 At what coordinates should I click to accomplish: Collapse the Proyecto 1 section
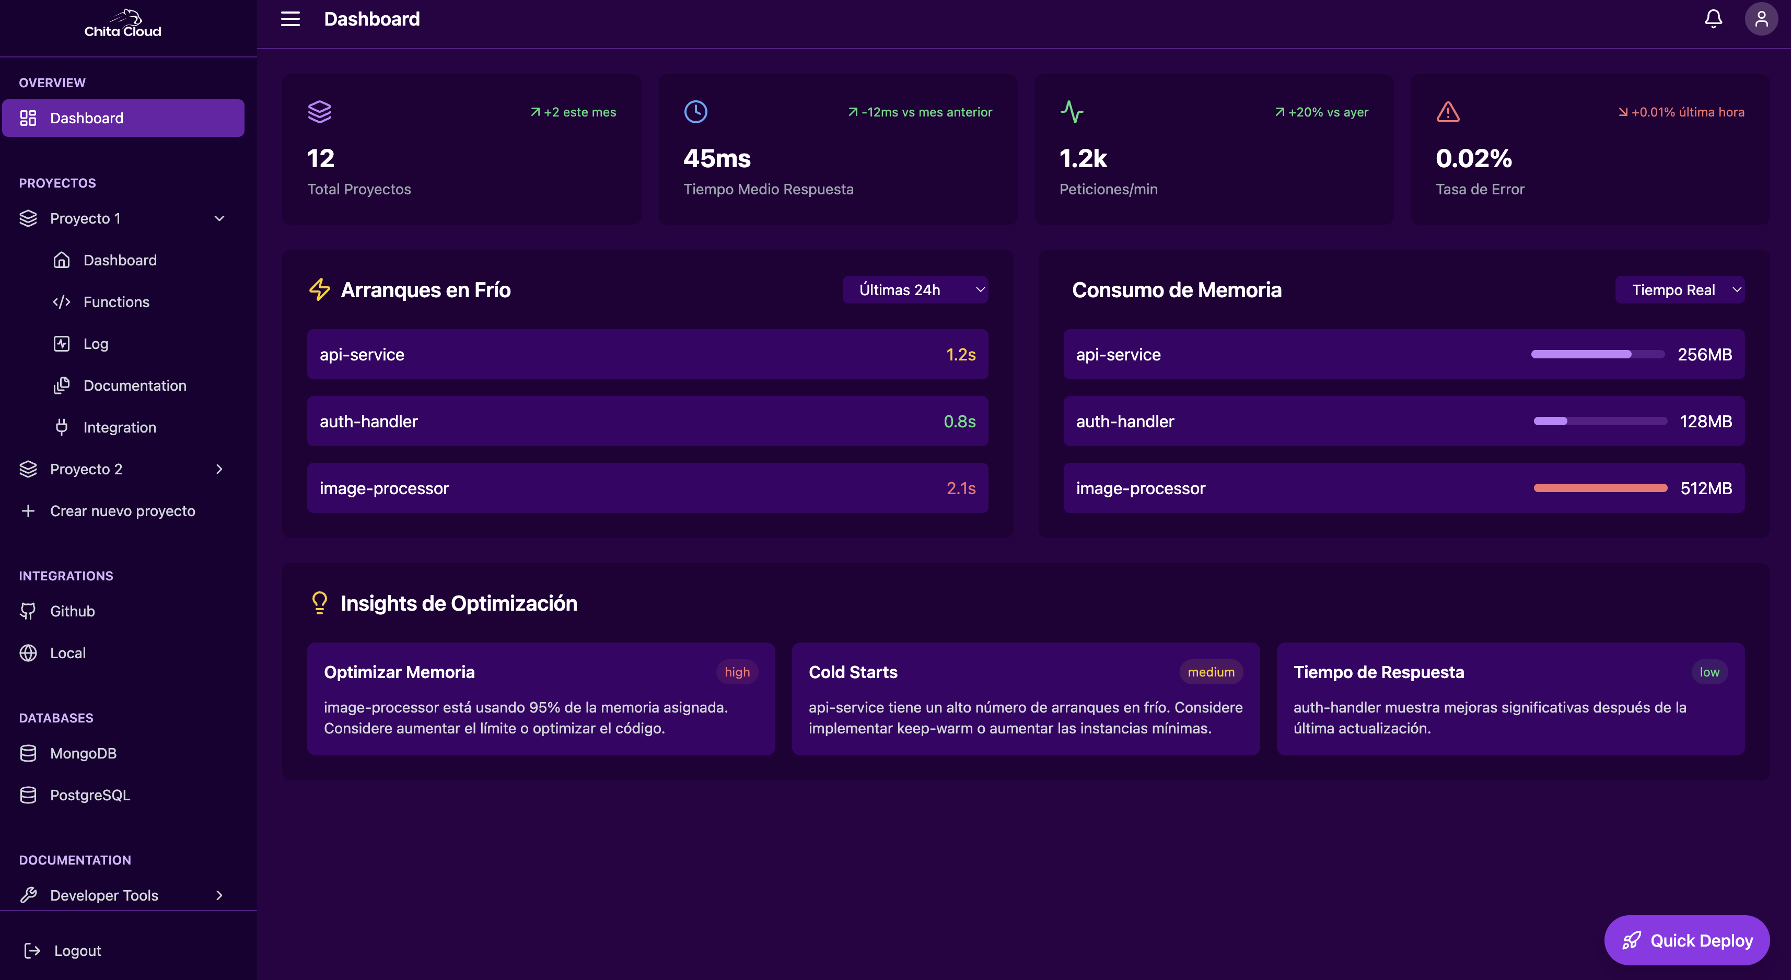(219, 217)
